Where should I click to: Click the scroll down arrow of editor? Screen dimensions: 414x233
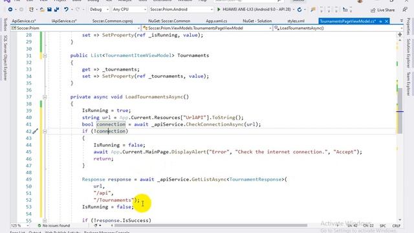tap(400, 220)
